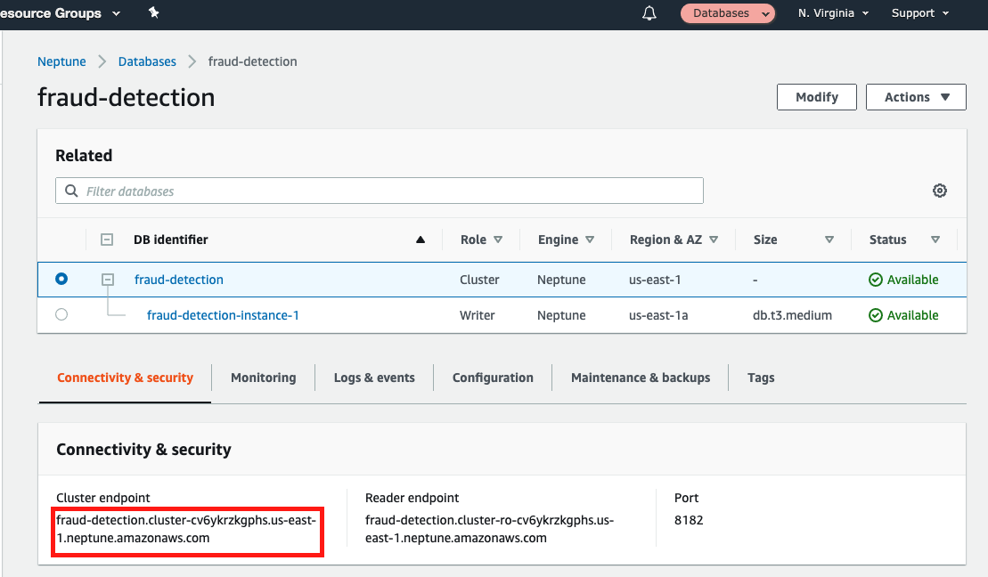
Task: Click Available status icon for fraud-detection-instance-1
Action: click(875, 315)
